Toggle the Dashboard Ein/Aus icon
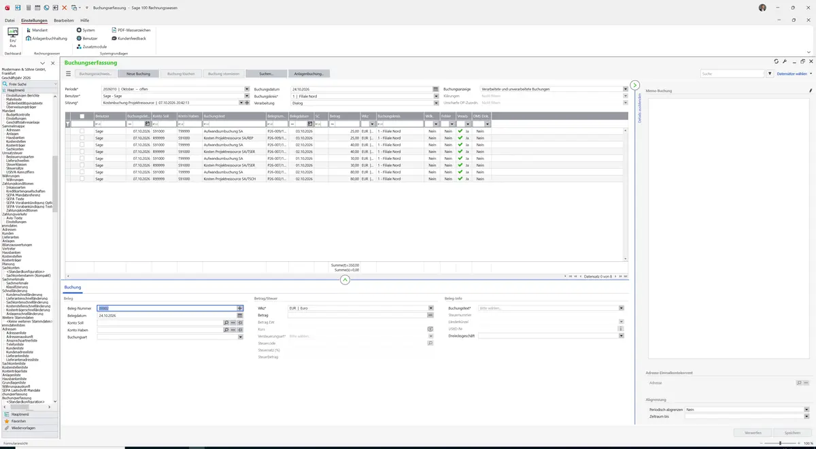 (13, 37)
